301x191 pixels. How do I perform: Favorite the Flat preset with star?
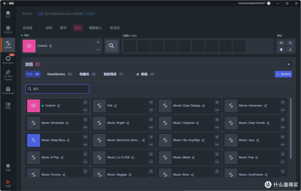[151, 102]
